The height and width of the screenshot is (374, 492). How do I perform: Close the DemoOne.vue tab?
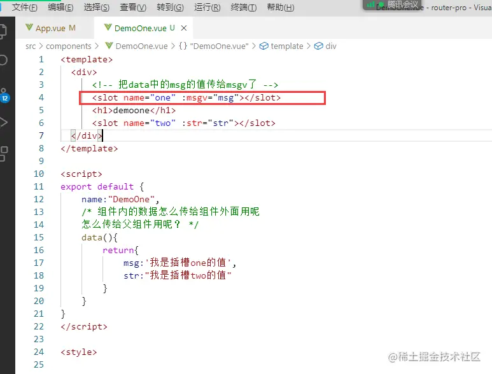[184, 28]
